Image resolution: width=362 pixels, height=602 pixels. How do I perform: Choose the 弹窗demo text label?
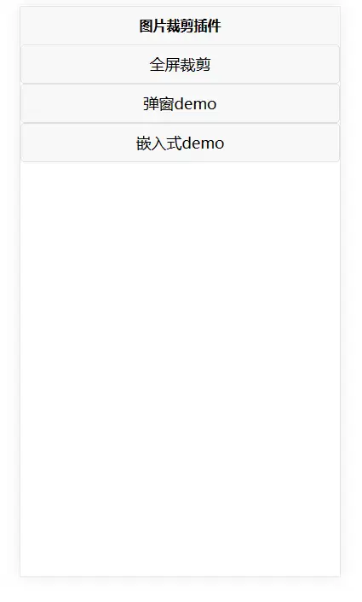(x=180, y=103)
